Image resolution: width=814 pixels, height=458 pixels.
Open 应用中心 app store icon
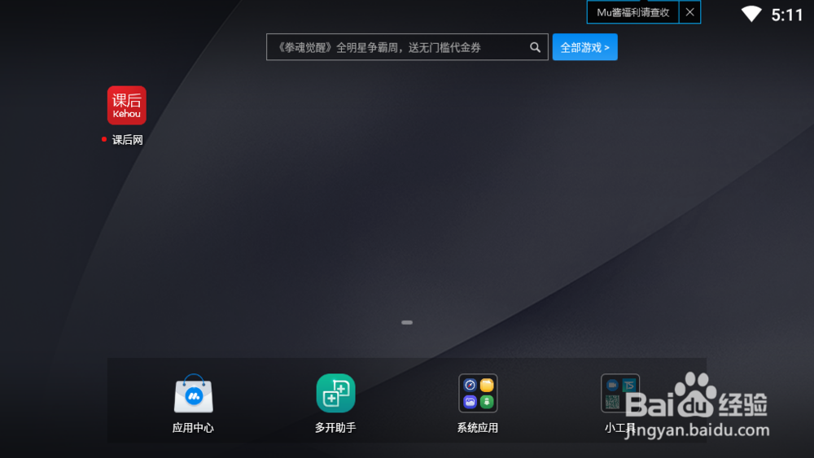point(193,393)
